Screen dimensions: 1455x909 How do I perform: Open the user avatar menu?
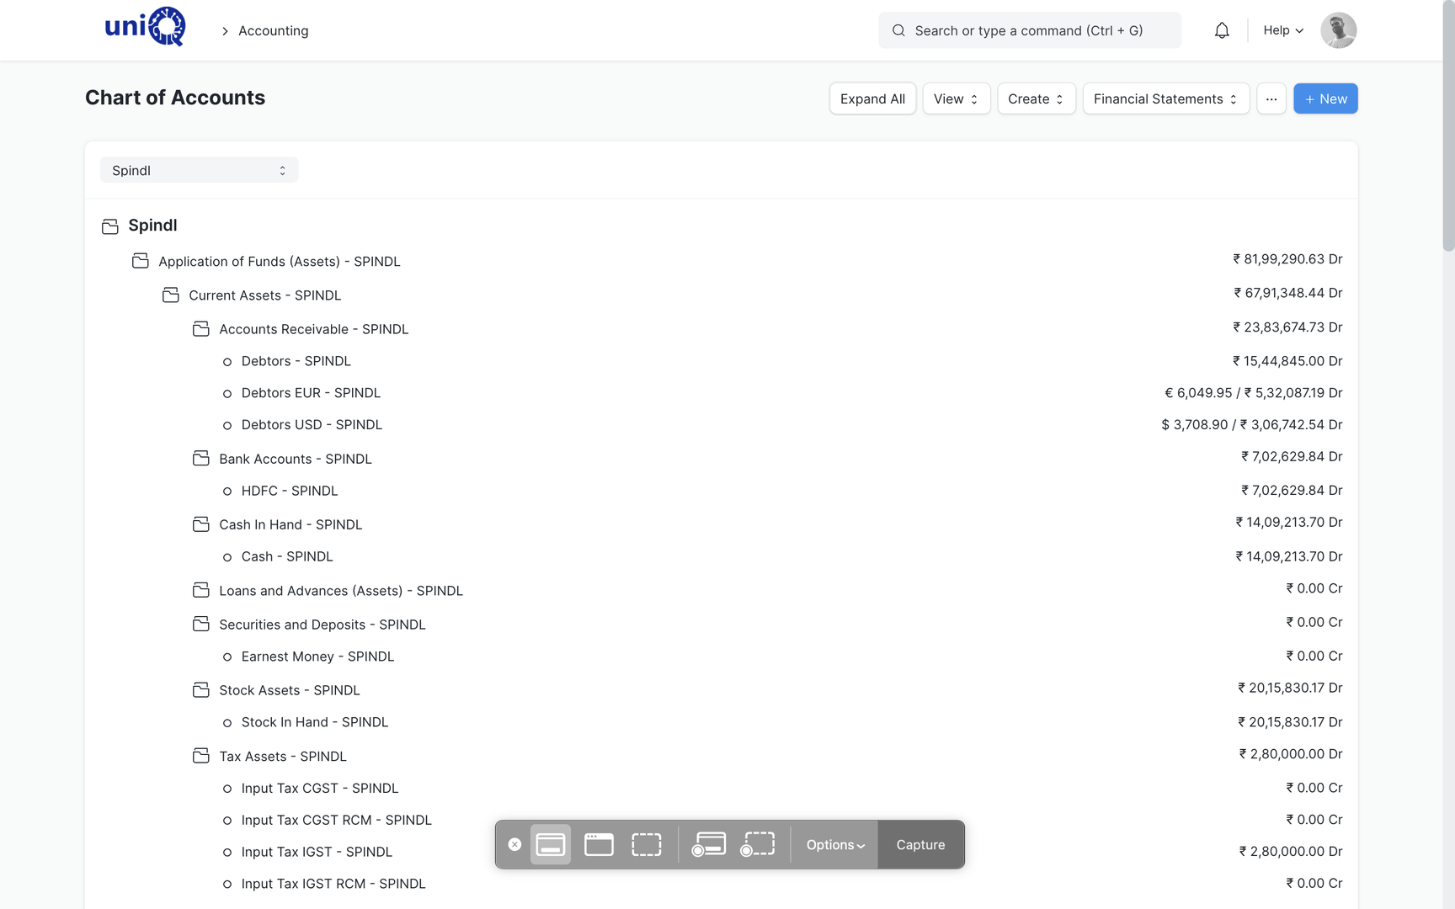1338,30
